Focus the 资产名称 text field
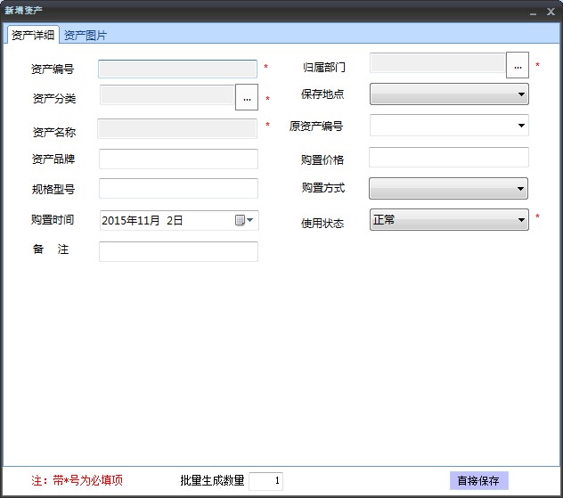This screenshot has width=563, height=498. pos(177,128)
